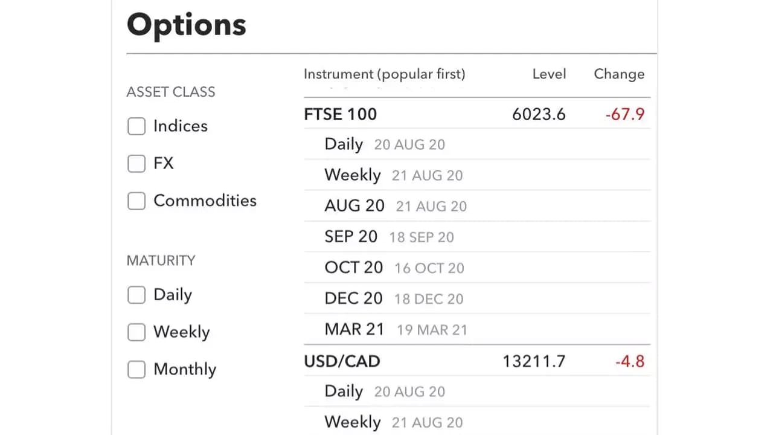Sort the list by Change column
This screenshot has height=435, width=773.
(x=619, y=74)
